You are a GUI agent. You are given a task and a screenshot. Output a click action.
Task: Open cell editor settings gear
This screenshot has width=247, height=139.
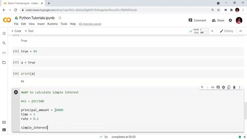click(x=223, y=87)
